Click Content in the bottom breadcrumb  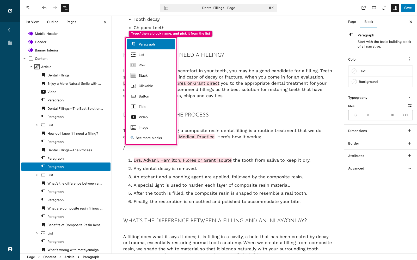click(50, 257)
